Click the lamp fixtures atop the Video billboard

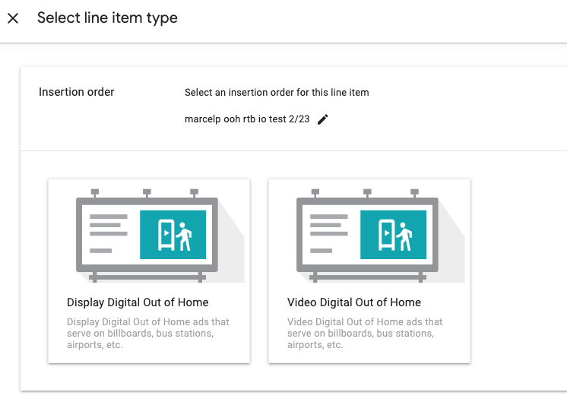tap(367, 192)
